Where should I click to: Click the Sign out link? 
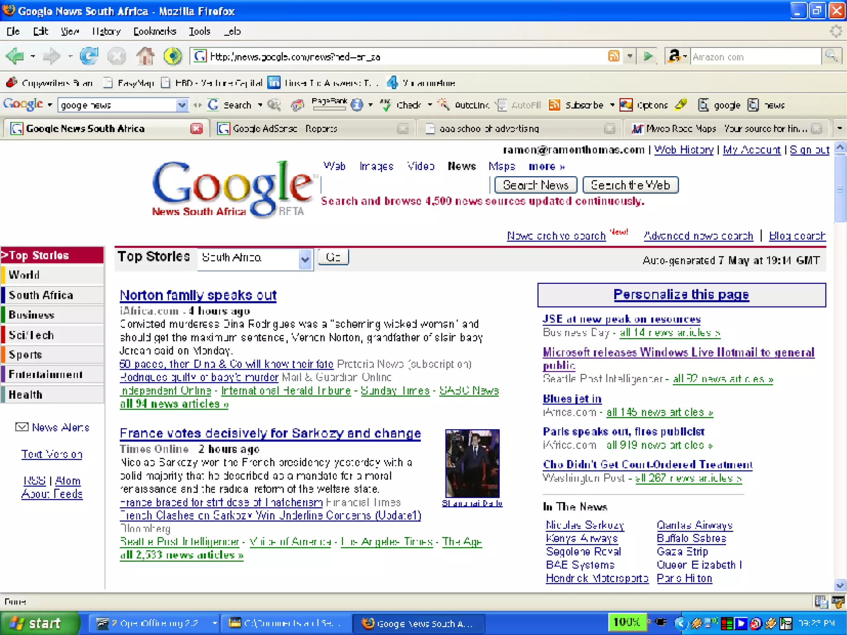click(809, 150)
